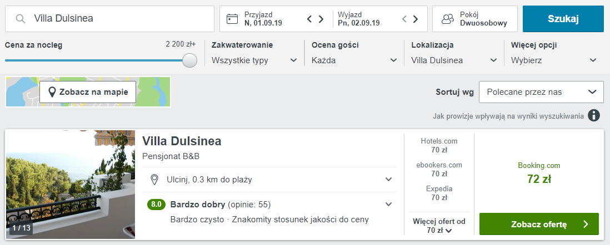The width and height of the screenshot is (610, 245).
Task: Click the price per night slider handle
Action: pos(190,60)
